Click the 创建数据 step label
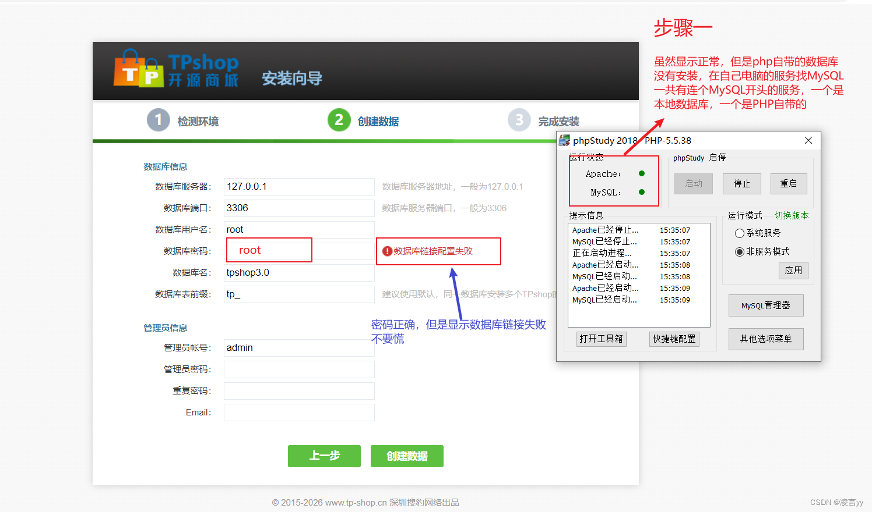872x512 pixels. 378,122
